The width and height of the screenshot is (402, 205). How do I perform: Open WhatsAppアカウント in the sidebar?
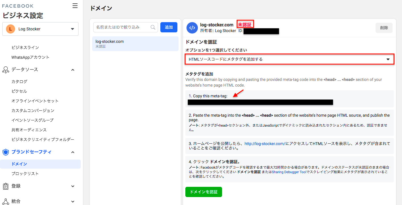click(30, 57)
